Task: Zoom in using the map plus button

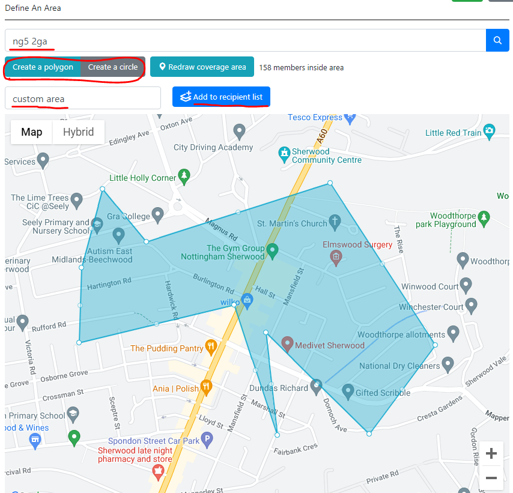Action: tap(491, 453)
